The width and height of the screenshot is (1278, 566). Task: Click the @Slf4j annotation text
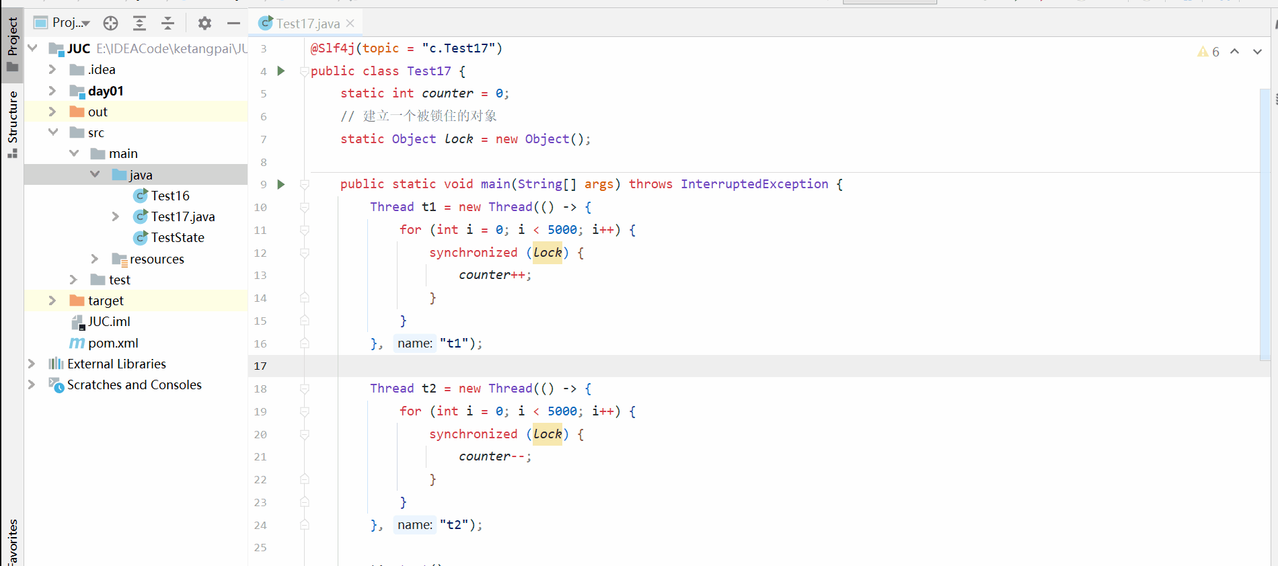tap(332, 48)
